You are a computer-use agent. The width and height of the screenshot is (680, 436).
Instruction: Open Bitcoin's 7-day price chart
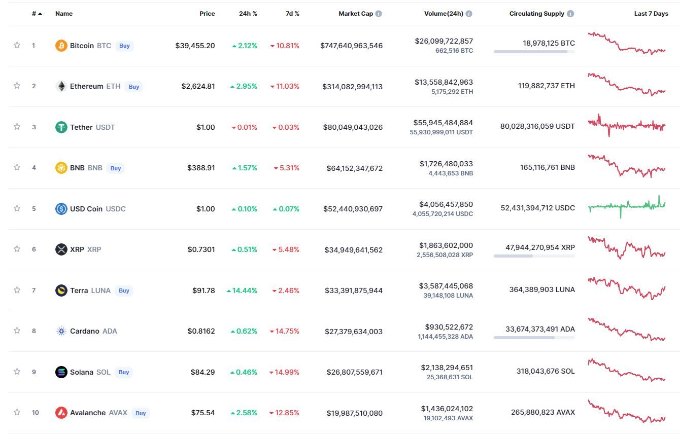(627, 44)
